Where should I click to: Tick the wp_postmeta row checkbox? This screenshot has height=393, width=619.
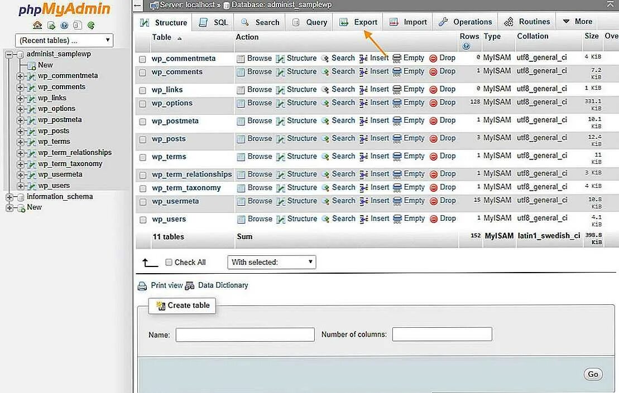point(142,122)
